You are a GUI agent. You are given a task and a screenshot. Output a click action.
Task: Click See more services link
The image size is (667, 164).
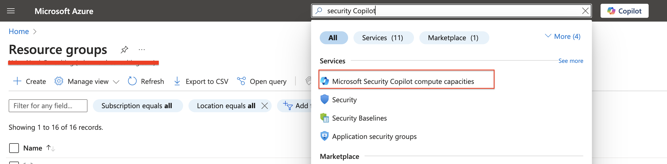pos(571,61)
